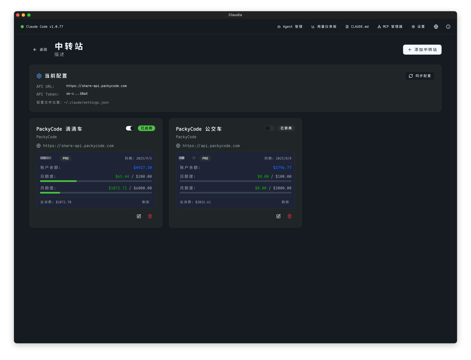Click the 滴滴车 日额度 progress bar

coord(96,181)
